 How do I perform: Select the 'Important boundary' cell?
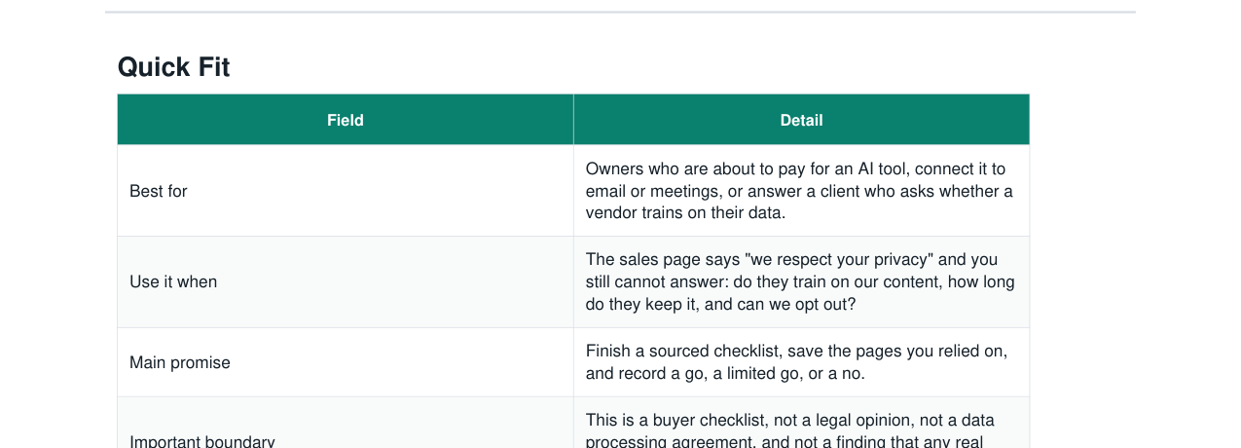tap(346, 423)
